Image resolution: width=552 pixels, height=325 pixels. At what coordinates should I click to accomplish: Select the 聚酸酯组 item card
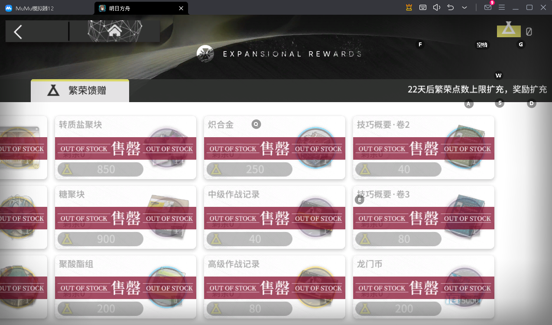click(x=125, y=286)
